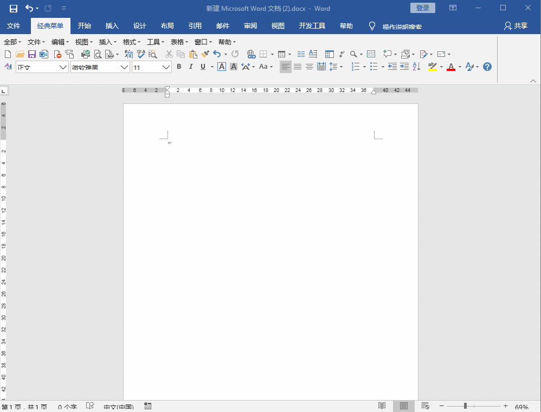
Task: Click the Cut scissors icon
Action: pyautogui.click(x=169, y=54)
